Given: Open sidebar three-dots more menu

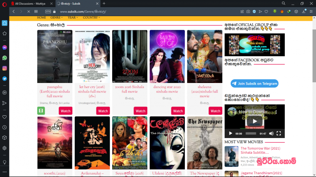Looking at the screenshot, I should tap(4, 172).
